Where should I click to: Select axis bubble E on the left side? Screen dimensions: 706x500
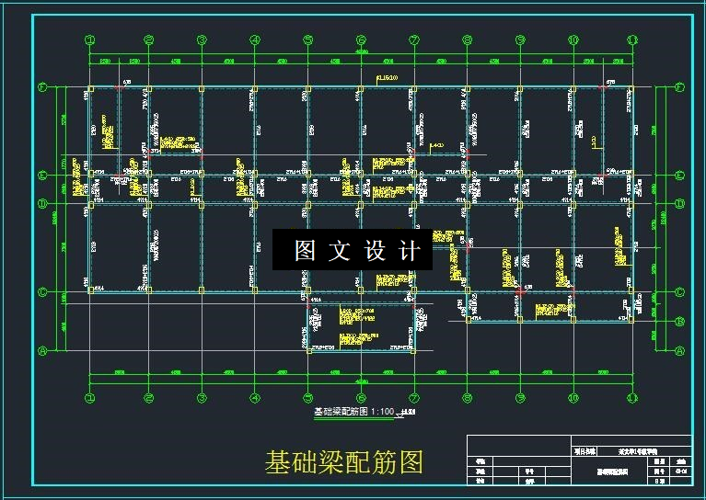click(x=42, y=176)
